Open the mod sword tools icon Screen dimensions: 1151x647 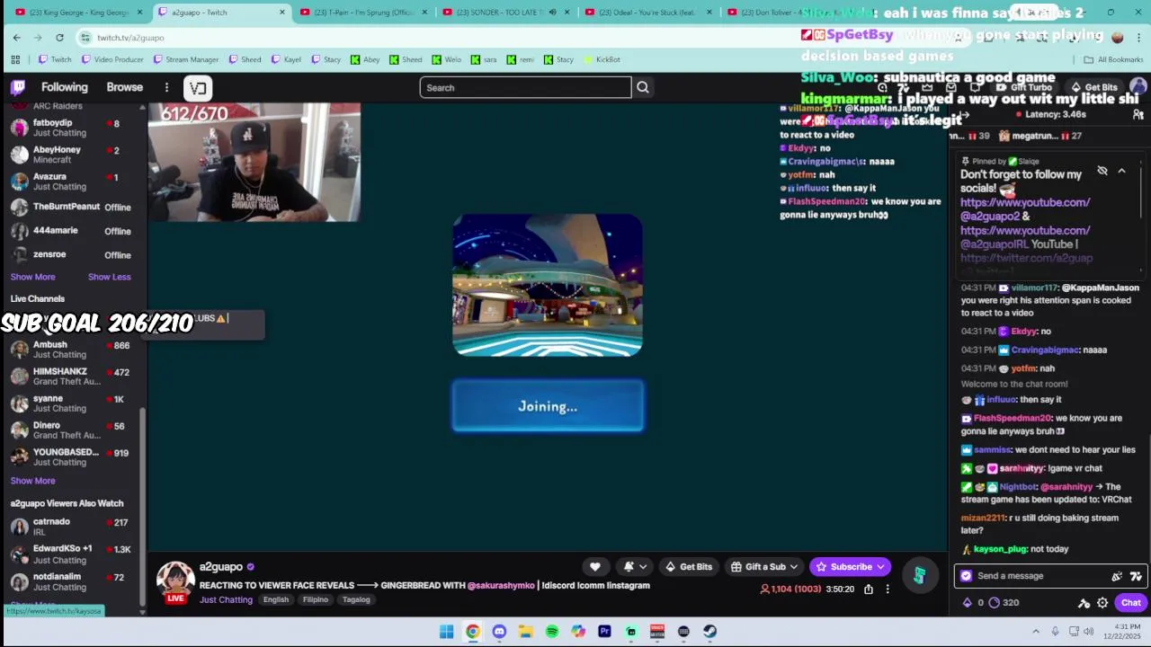point(1084,603)
